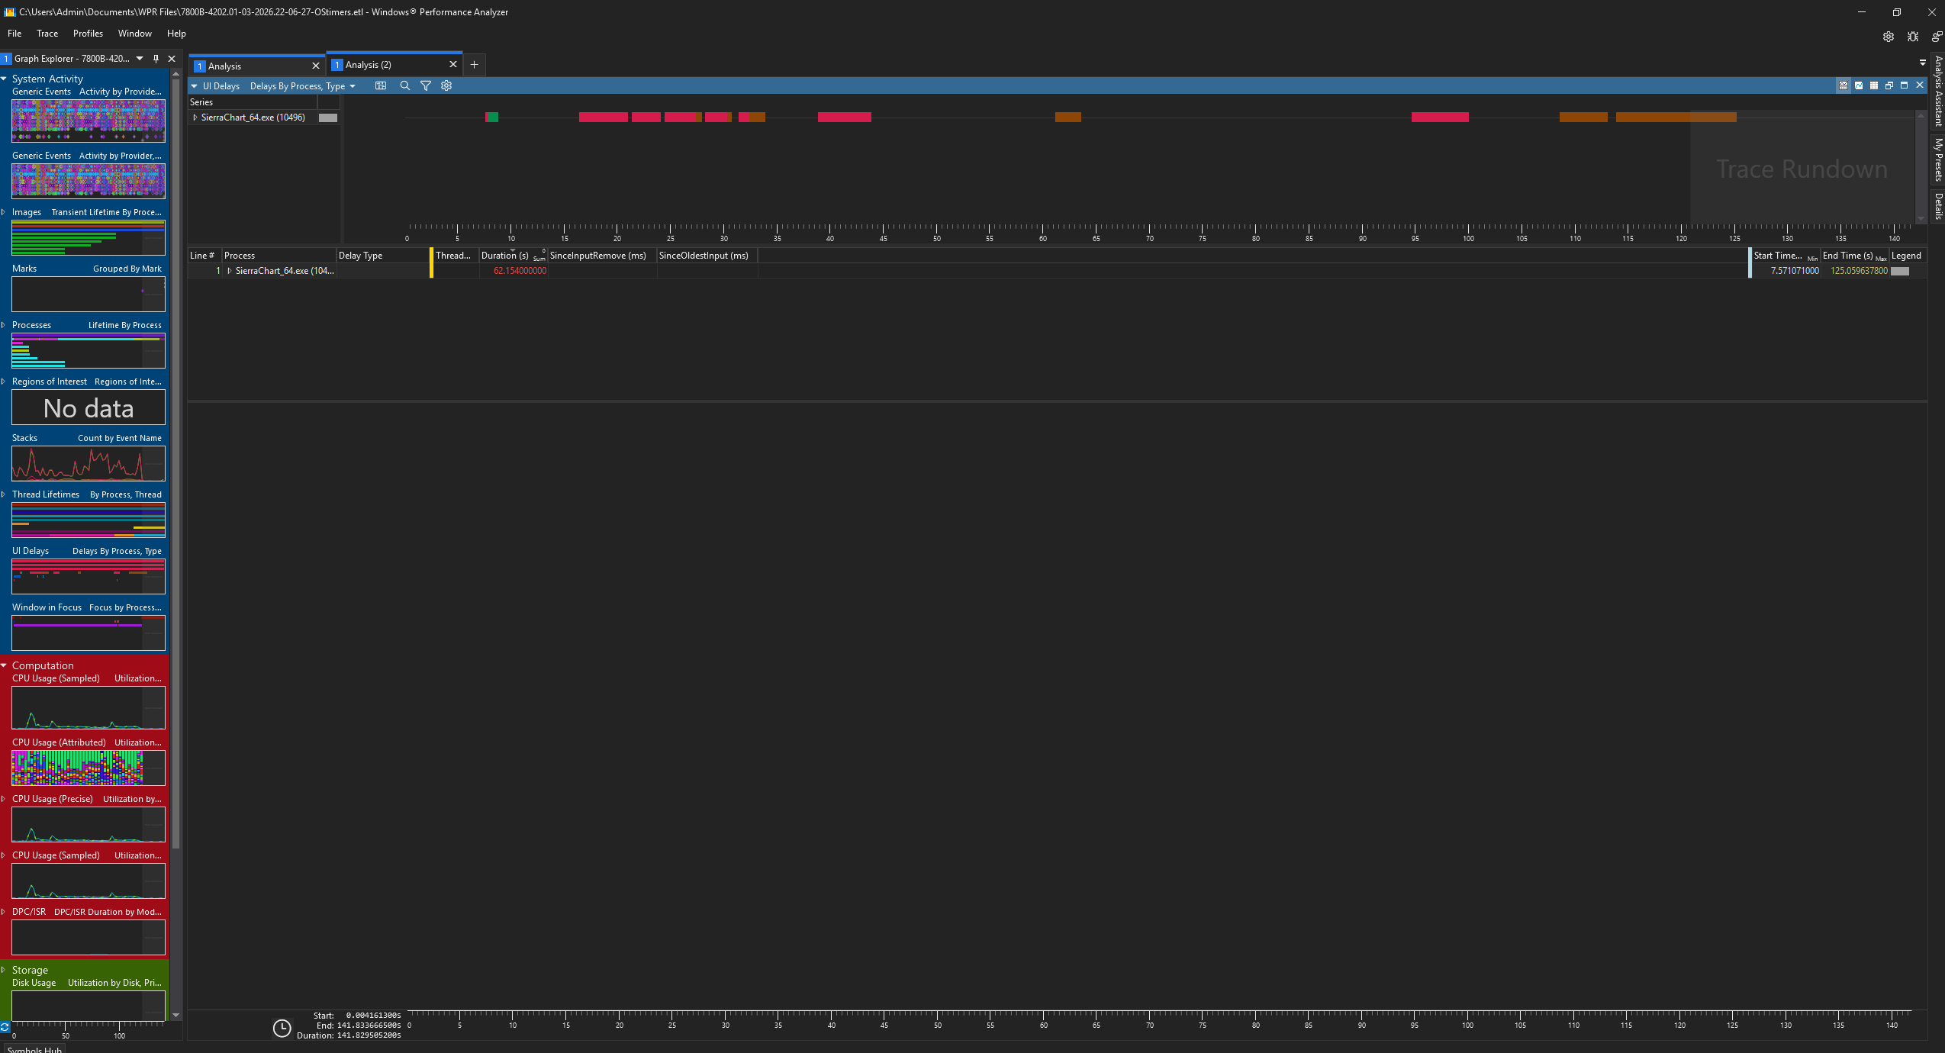Open the Delays By Process, Type preset dropdown
This screenshot has width=1945, height=1053.
[353, 86]
